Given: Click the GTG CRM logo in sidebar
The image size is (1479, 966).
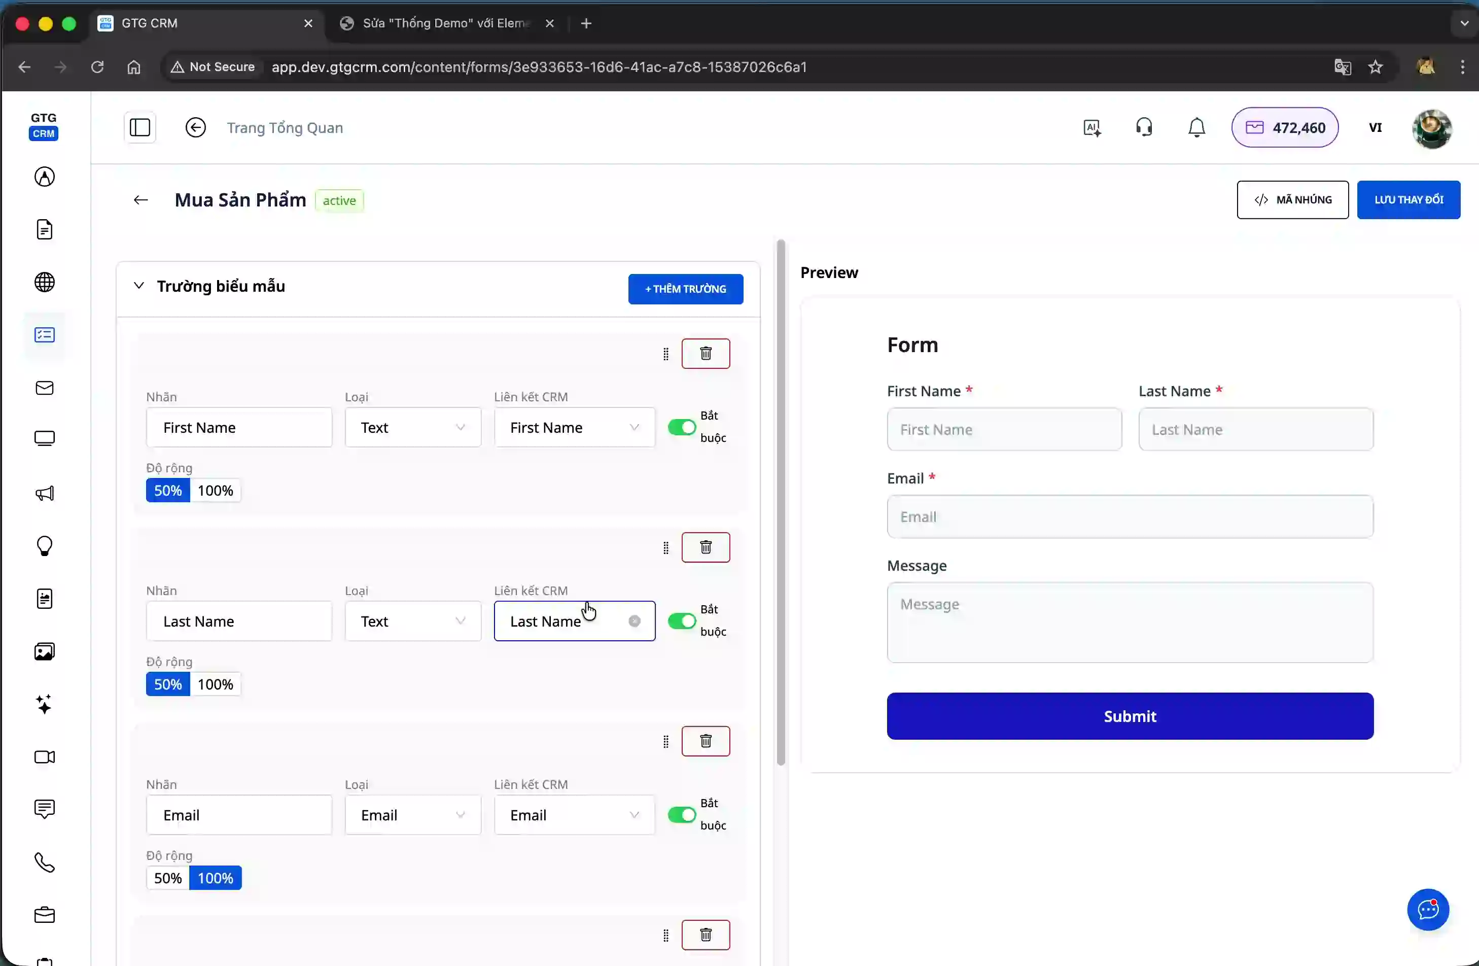Looking at the screenshot, I should pos(44,125).
